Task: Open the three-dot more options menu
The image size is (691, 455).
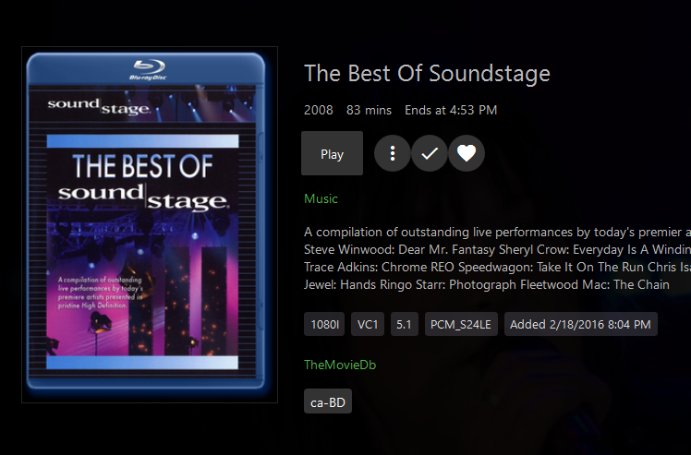Action: click(x=393, y=154)
